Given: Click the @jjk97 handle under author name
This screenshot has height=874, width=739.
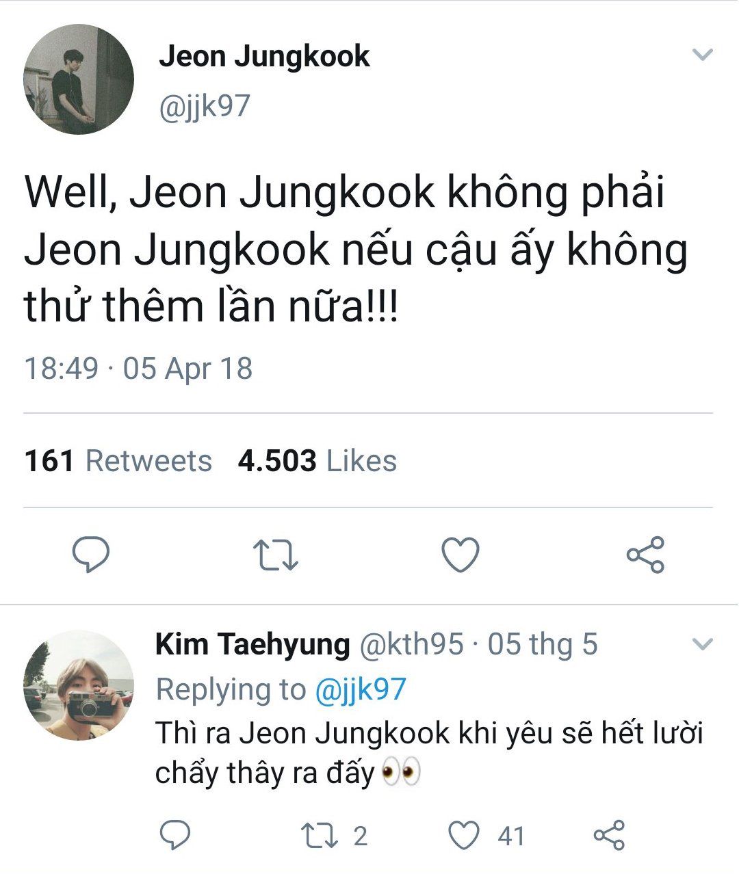Looking at the screenshot, I should [x=205, y=107].
